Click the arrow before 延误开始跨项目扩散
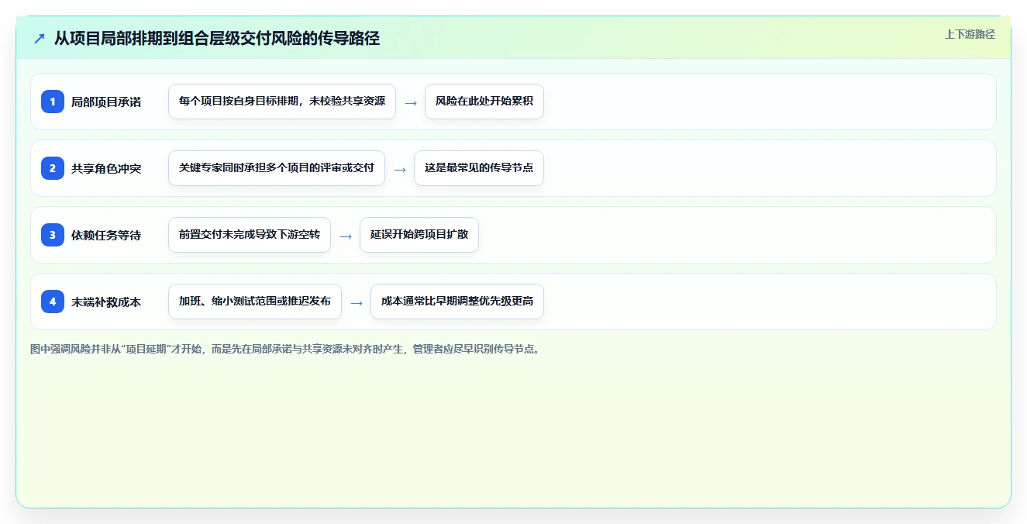The height and width of the screenshot is (524, 1027). [x=346, y=236]
